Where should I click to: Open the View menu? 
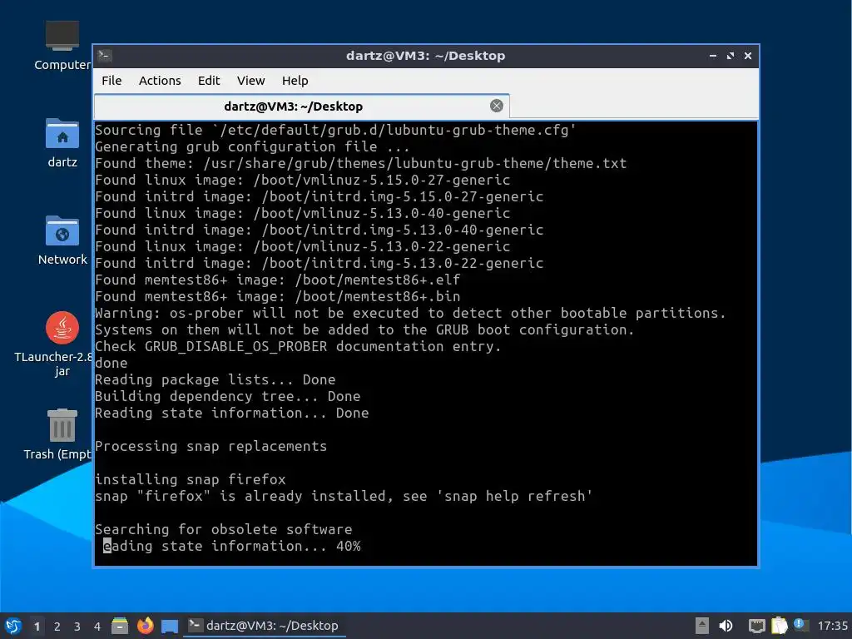pyautogui.click(x=250, y=81)
